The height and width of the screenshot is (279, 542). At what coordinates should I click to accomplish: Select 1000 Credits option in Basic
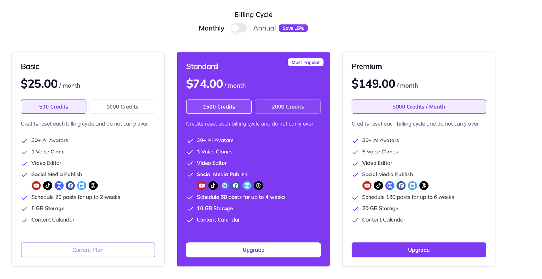pyautogui.click(x=122, y=106)
